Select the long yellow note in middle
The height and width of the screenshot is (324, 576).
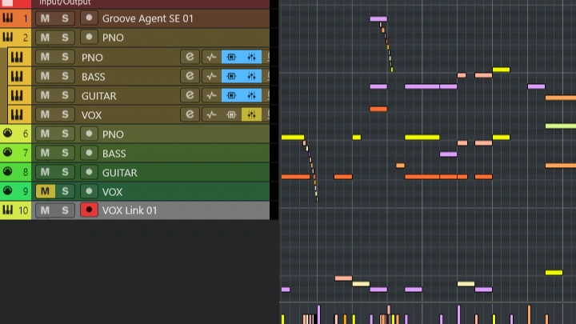coord(422,138)
